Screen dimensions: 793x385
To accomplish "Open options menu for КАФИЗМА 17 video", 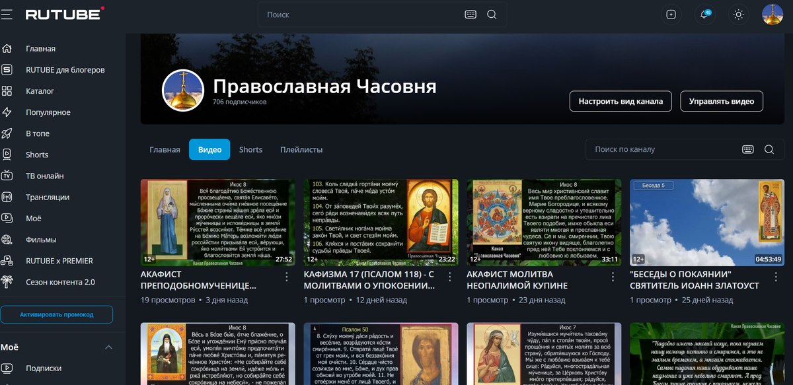I will point(450,276).
